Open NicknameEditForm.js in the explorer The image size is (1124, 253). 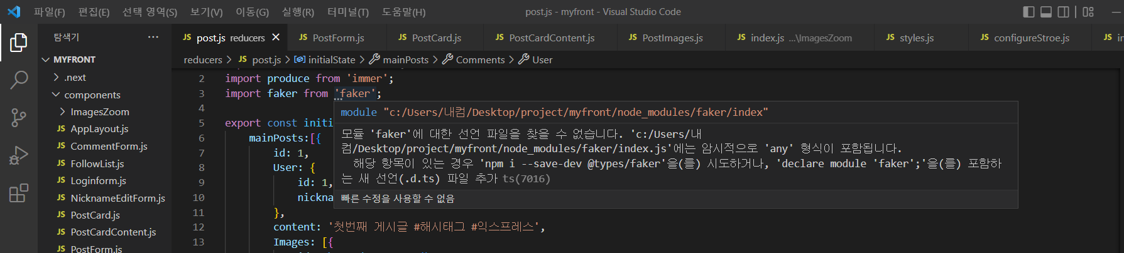[x=104, y=198]
